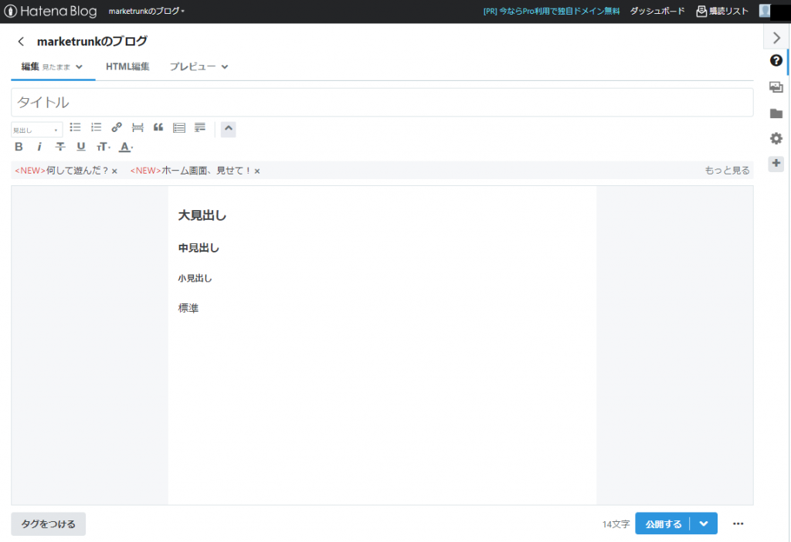Toggle bold formatting
Viewport: 791px width, 542px height.
[x=19, y=147]
